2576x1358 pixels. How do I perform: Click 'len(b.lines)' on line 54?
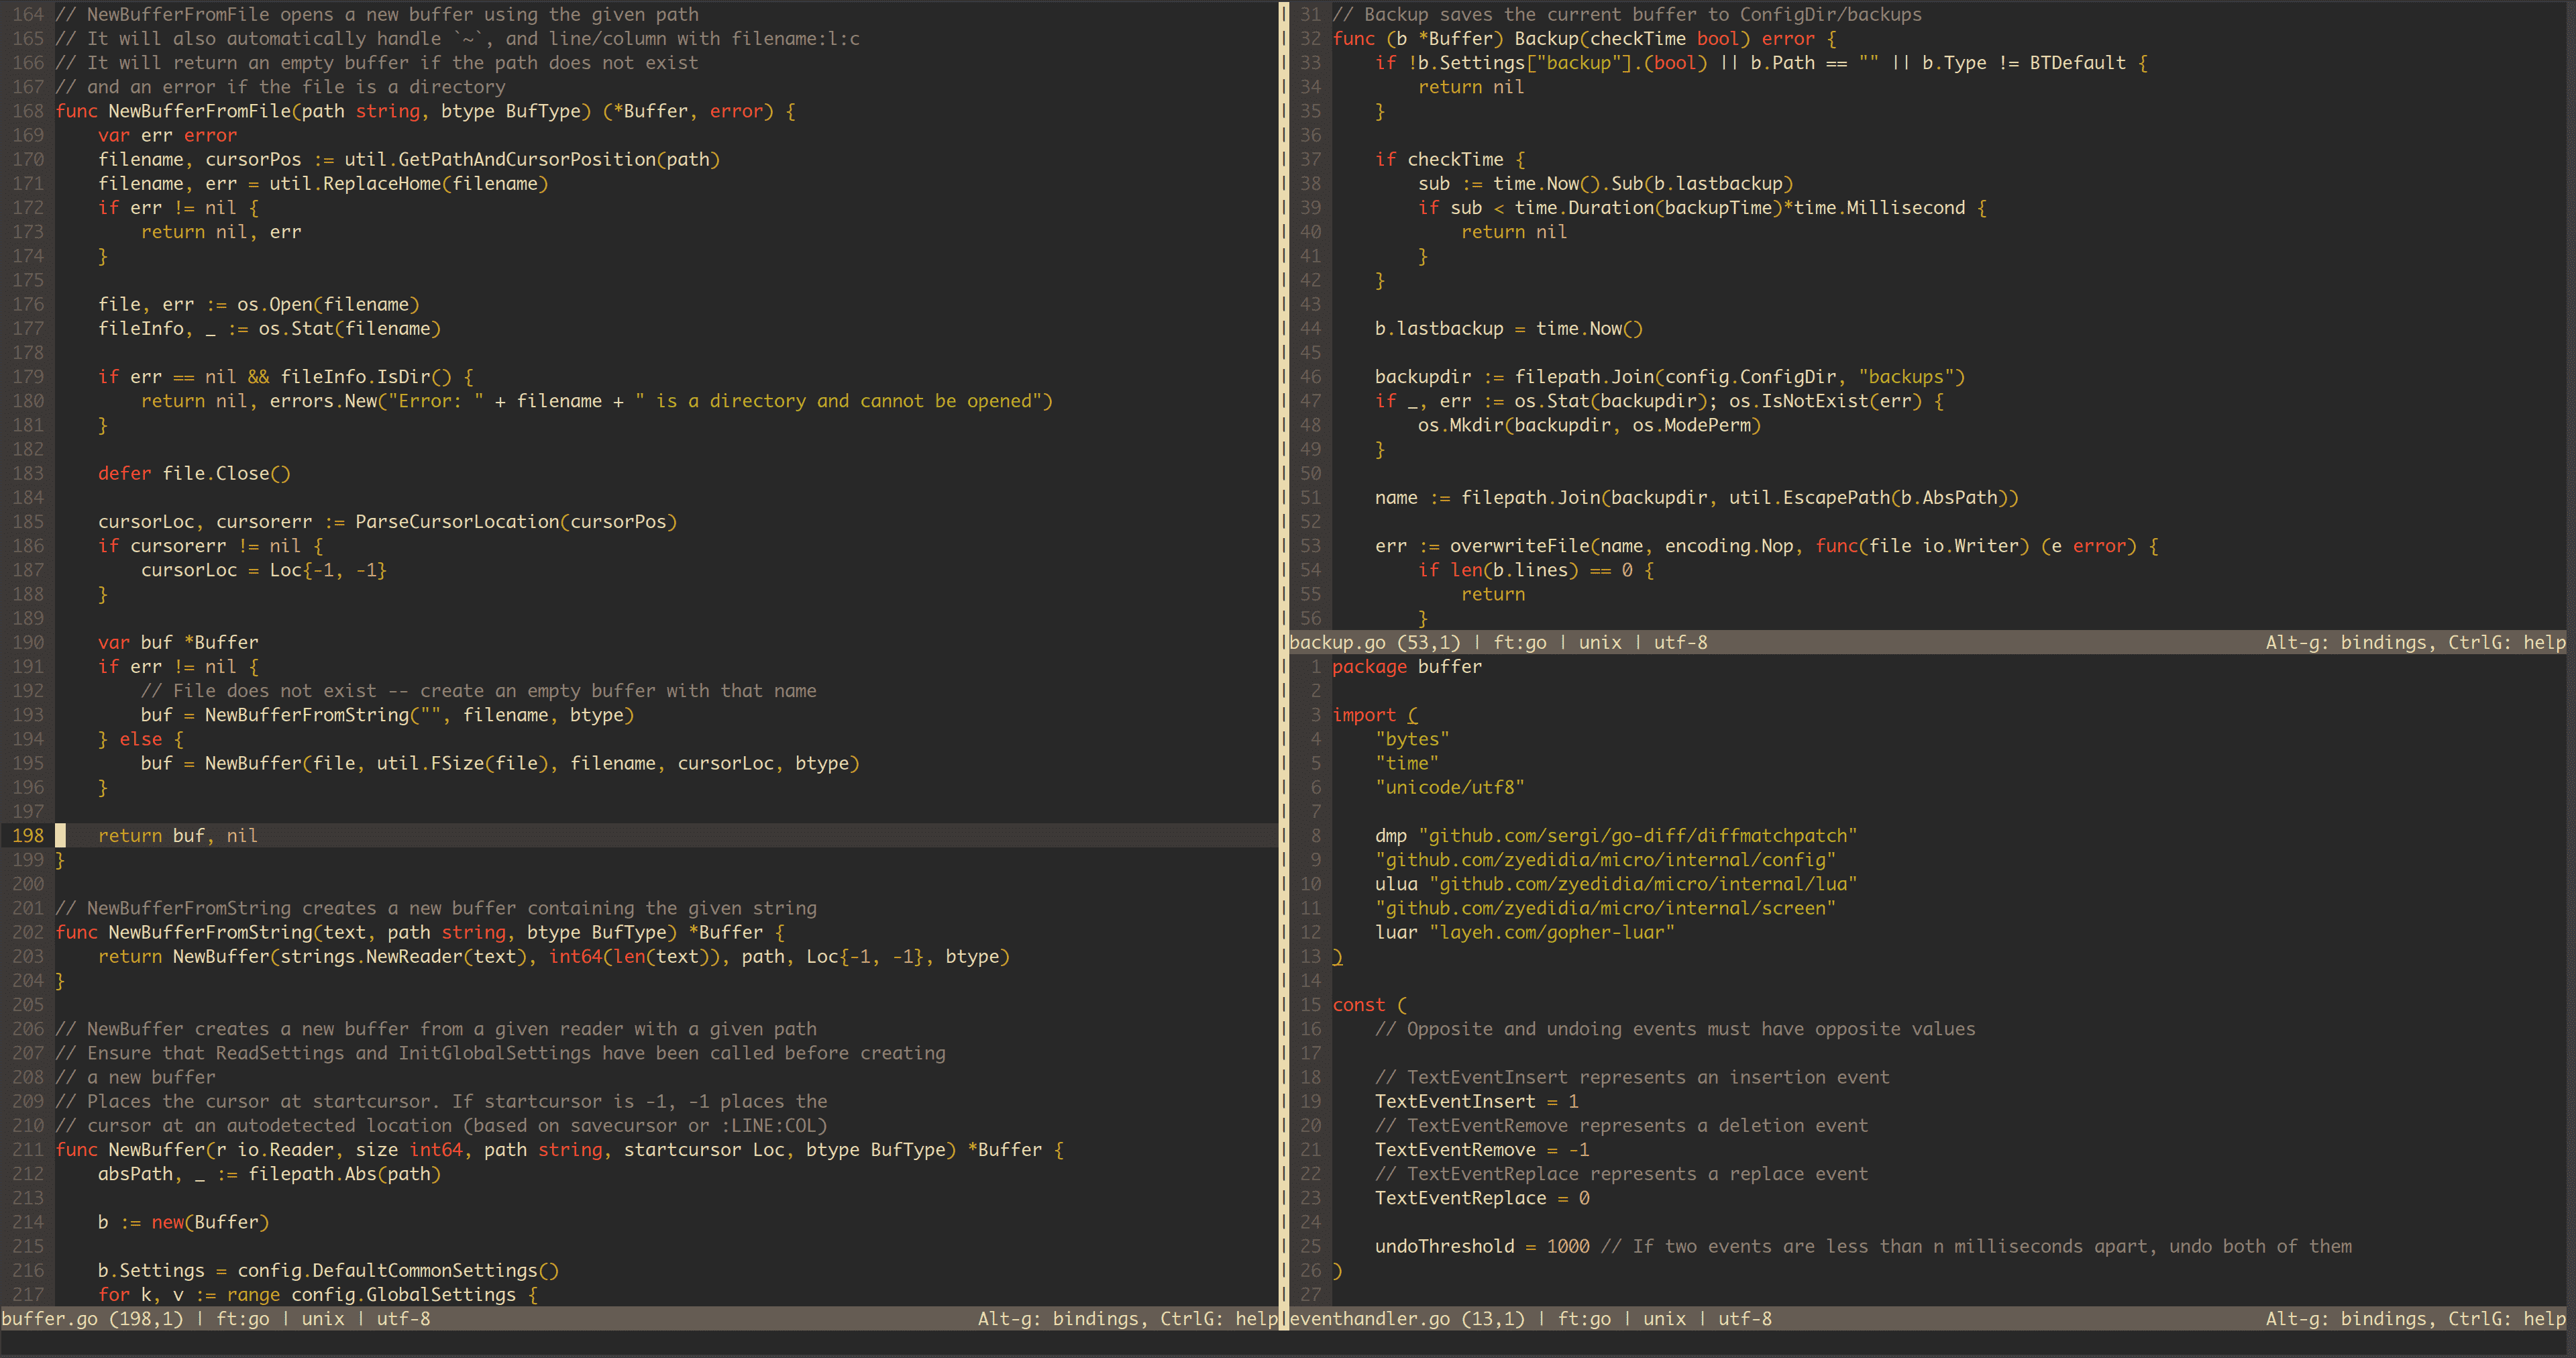click(1514, 570)
